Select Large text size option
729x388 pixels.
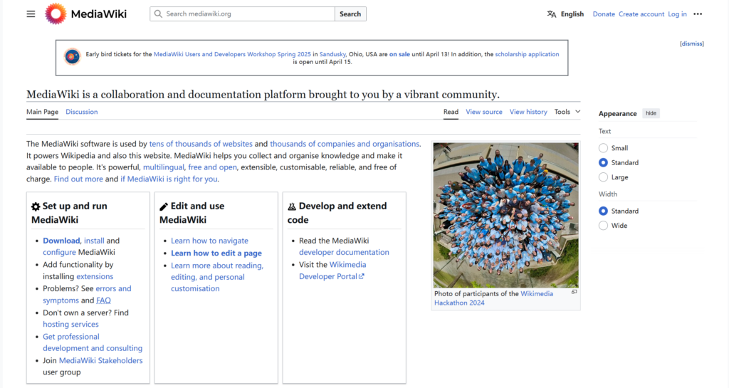click(604, 177)
